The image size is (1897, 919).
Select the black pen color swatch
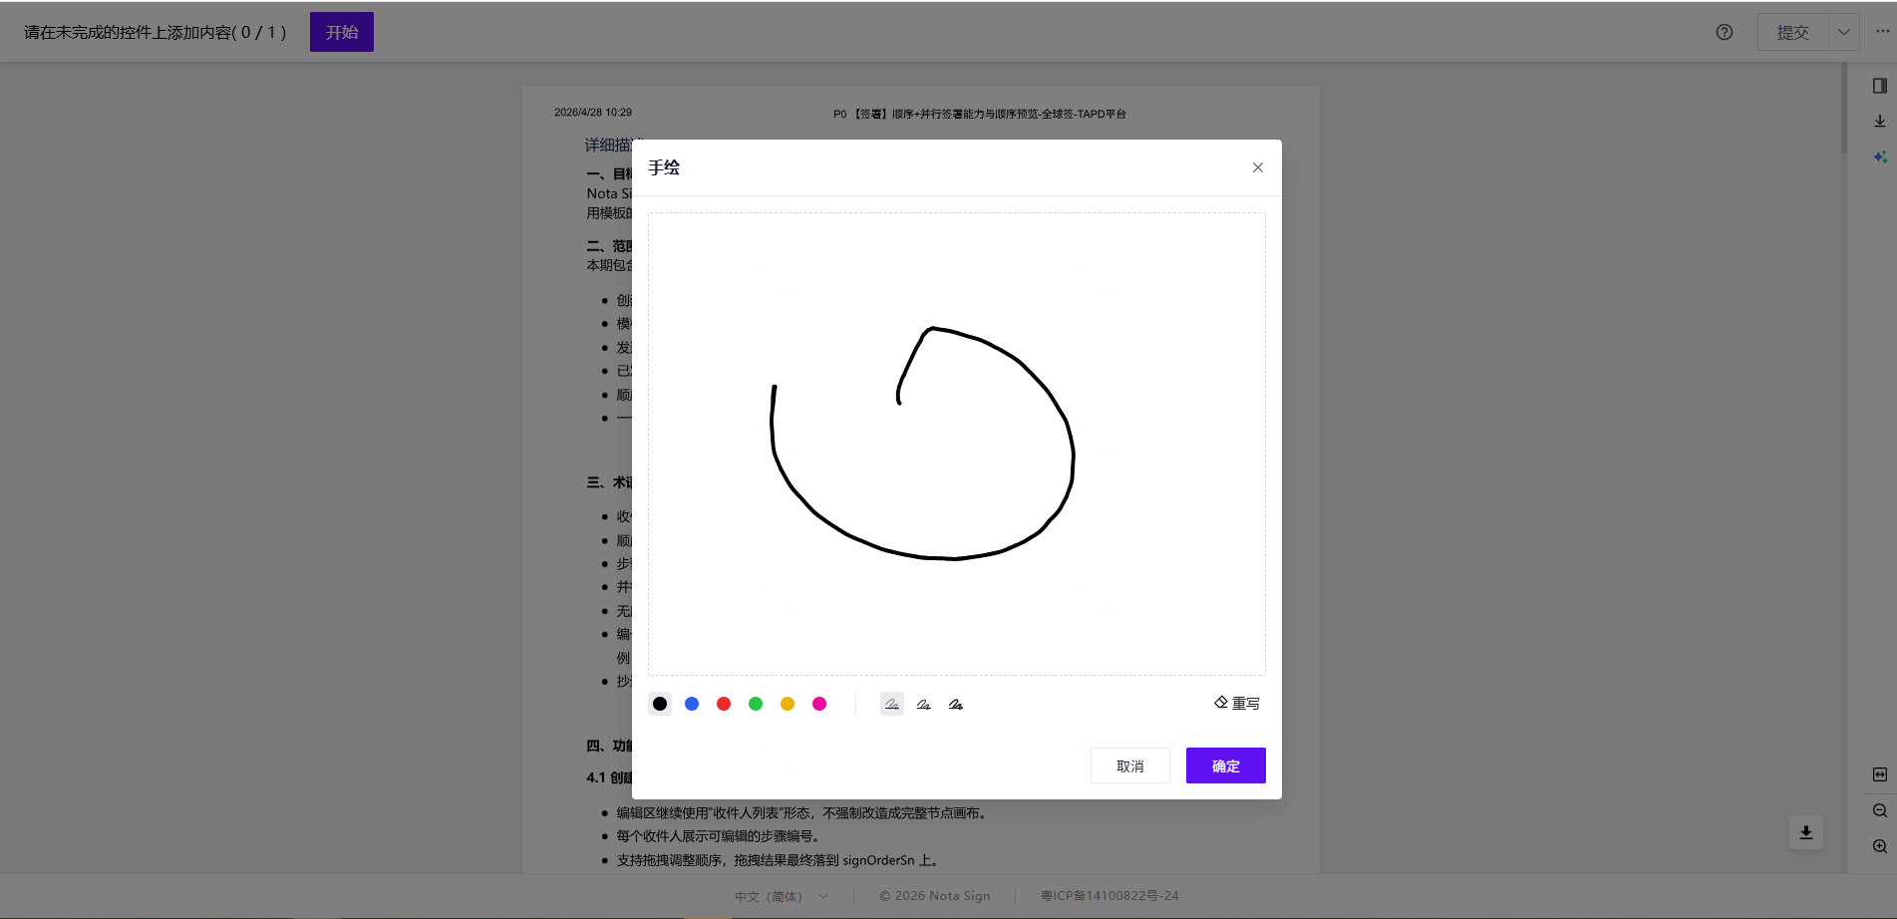coord(660,704)
